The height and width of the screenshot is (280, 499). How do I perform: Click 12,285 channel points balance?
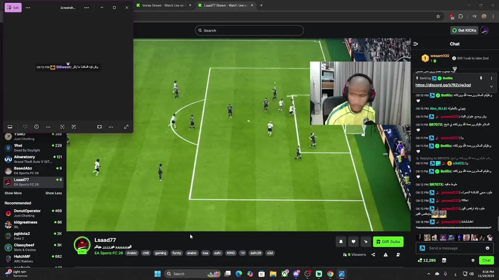click(427, 261)
